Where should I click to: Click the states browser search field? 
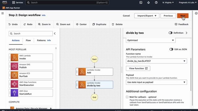coord(31,34)
